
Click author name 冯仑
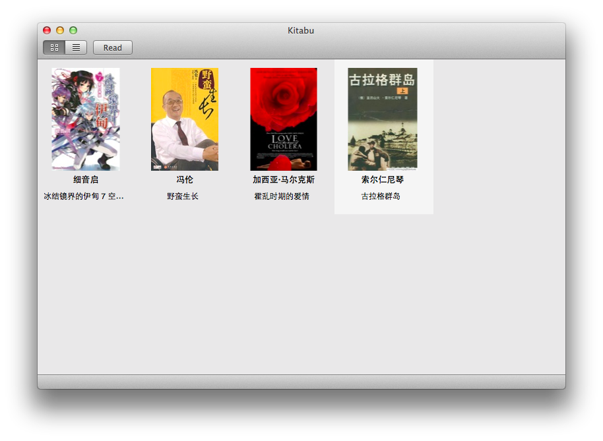185,179
